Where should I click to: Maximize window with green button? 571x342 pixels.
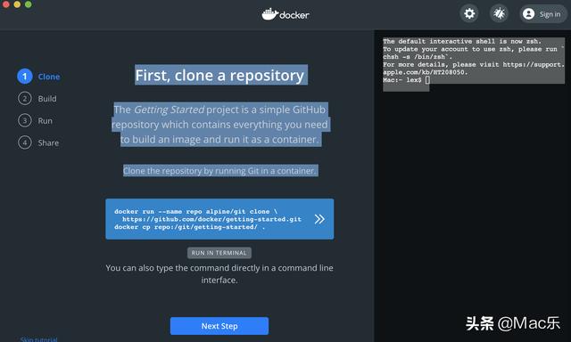[28, 4]
